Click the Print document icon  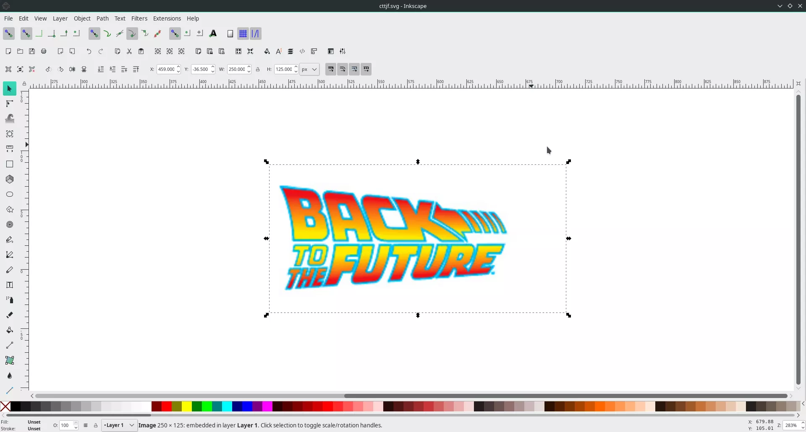point(44,51)
